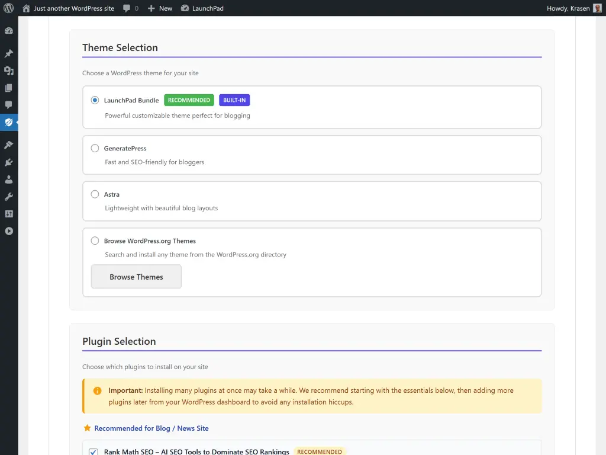Select the Astra theme option
The width and height of the screenshot is (606, 455).
[95, 194]
